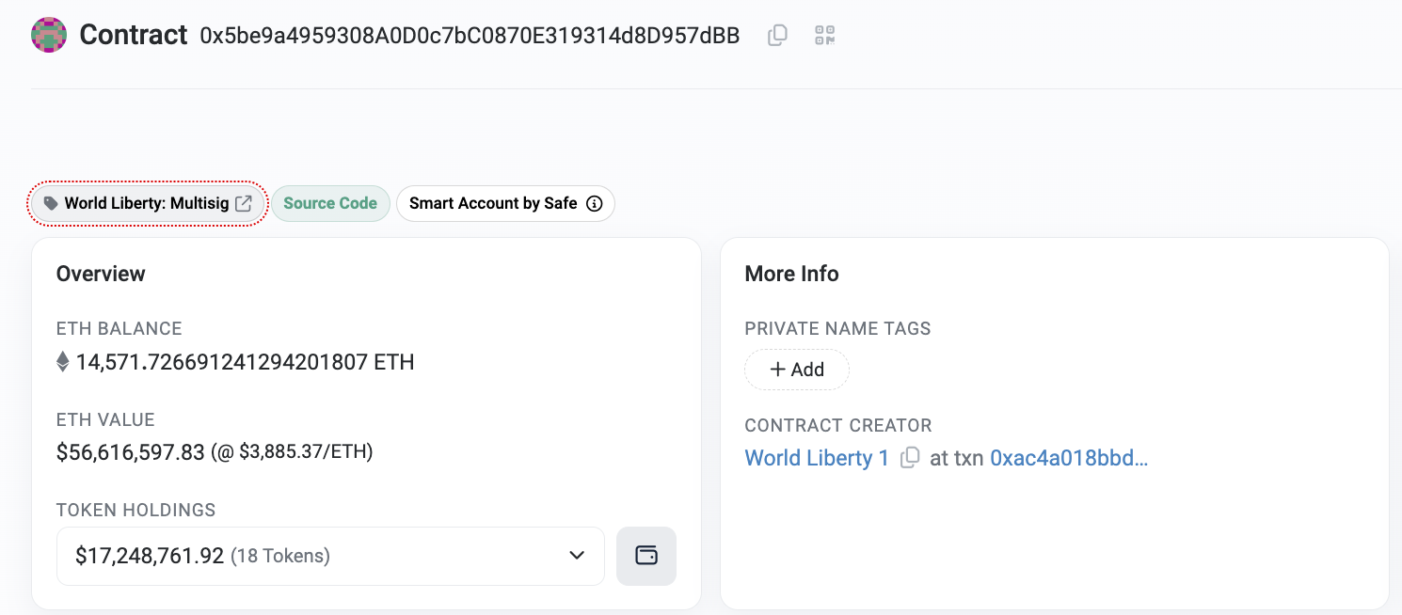The width and height of the screenshot is (1402, 615).
Task: Click the token holdings dropdown chevron
Action: 578,556
